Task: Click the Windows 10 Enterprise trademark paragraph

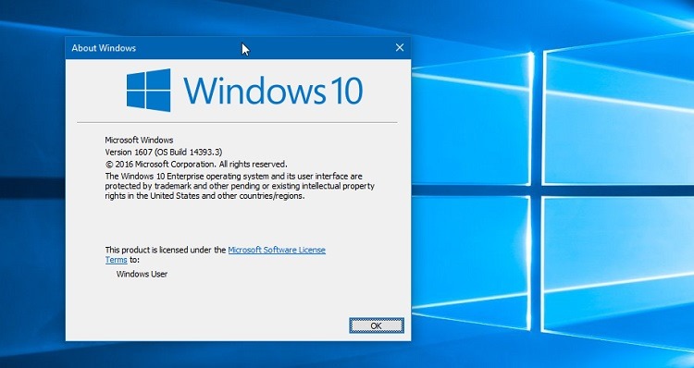Action: pos(240,186)
